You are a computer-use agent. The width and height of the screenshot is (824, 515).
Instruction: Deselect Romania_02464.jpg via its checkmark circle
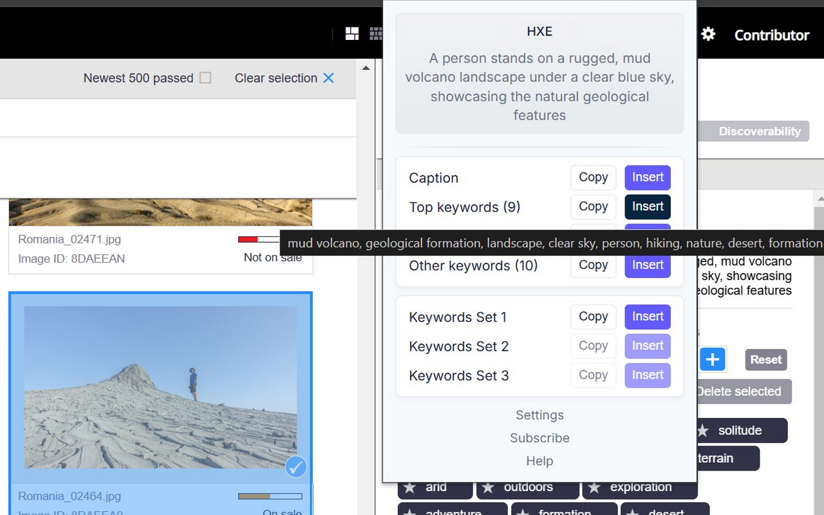[295, 467]
